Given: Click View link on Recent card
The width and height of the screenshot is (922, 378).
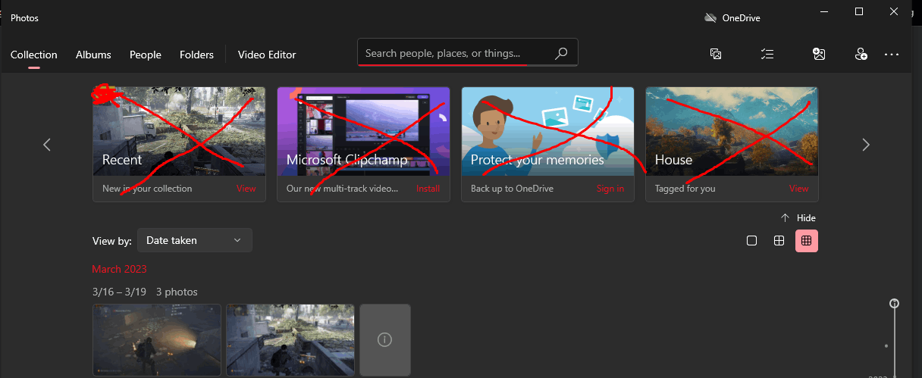Looking at the screenshot, I should pos(246,189).
